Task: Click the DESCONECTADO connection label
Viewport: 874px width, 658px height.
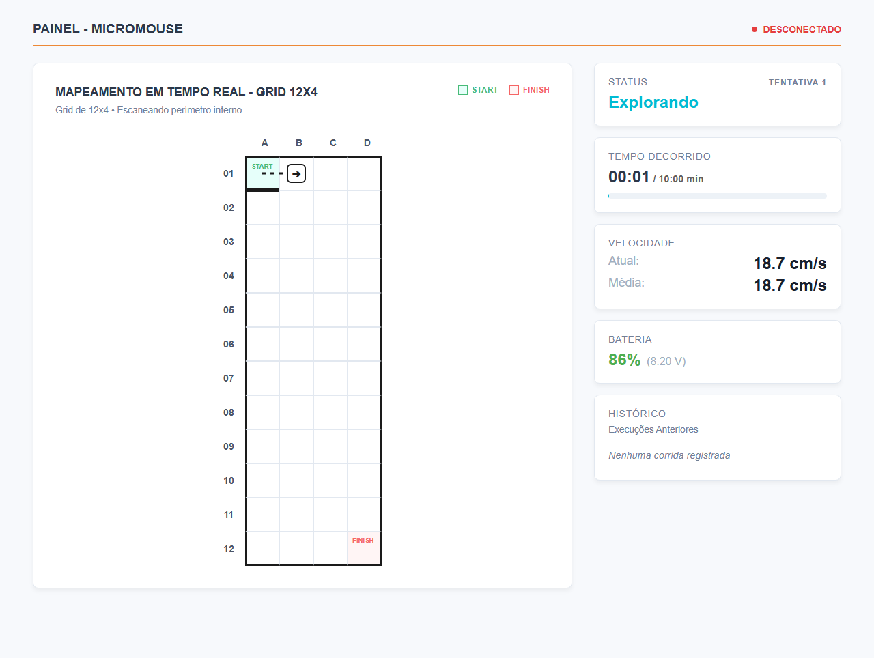Action: click(802, 29)
